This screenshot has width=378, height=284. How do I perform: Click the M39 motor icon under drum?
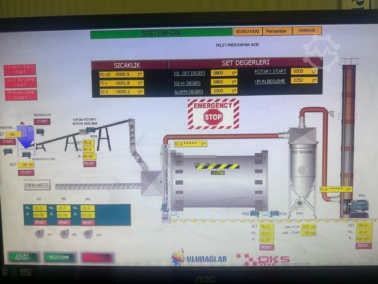274,213
